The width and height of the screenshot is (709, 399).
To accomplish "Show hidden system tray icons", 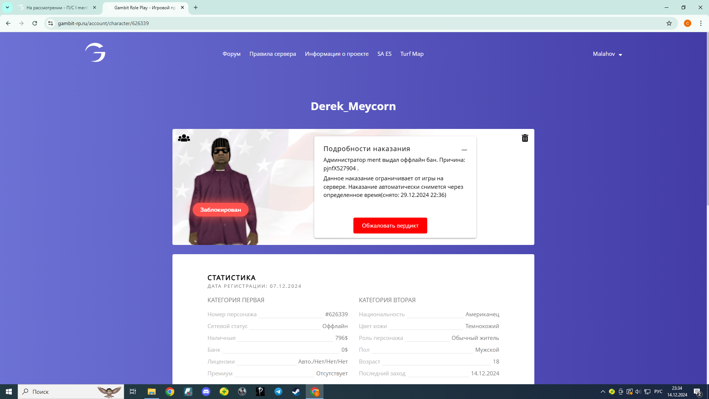I will [603, 392].
